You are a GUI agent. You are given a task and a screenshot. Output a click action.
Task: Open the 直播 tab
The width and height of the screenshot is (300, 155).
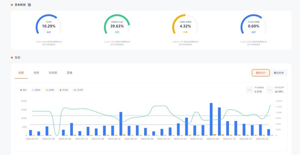click(69, 73)
